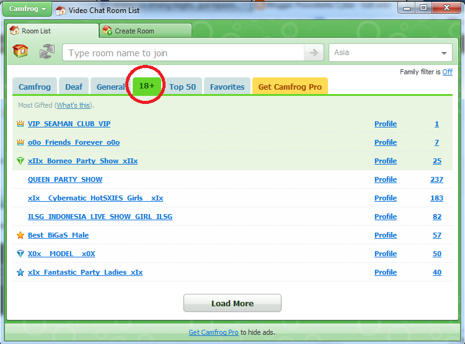Image resolution: width=465 pixels, height=344 pixels.
Task: Click user count 25 for Borneo Party Show
Action: pyautogui.click(x=437, y=161)
